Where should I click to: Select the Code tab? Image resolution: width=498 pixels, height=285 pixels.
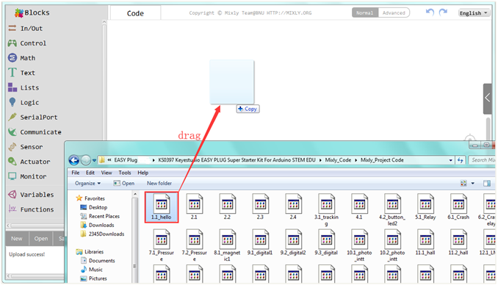tap(135, 13)
